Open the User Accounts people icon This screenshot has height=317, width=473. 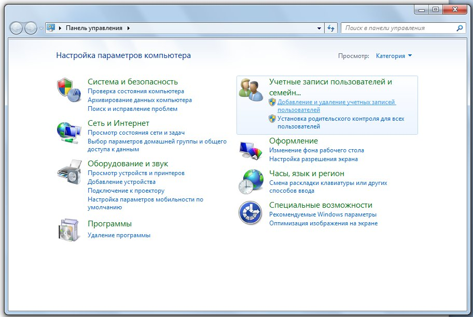251,90
